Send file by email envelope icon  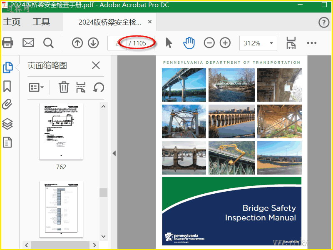(28, 43)
